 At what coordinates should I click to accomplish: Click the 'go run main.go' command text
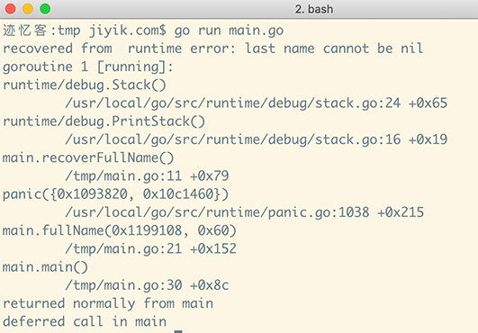click(229, 31)
